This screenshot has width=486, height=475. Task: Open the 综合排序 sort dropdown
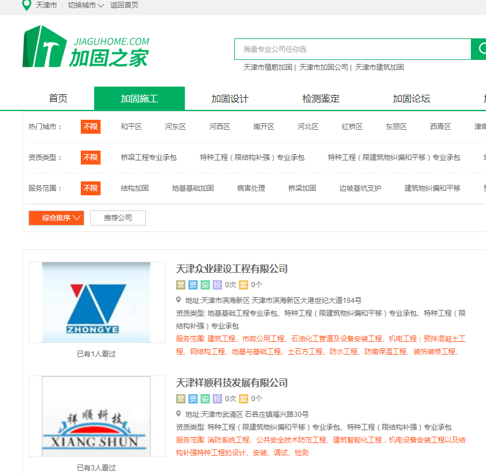56,218
